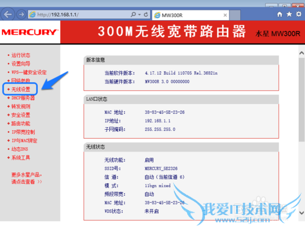Image resolution: width=305 pixels, height=229 pixels.
Task: Click 信道 value 自动 当前信道 6
Action: tap(165, 177)
